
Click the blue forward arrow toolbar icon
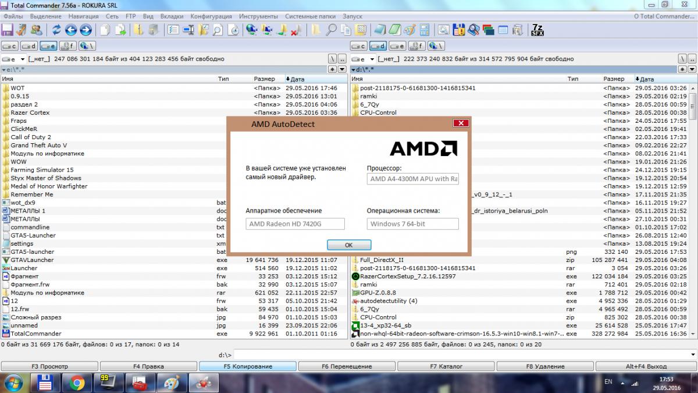click(x=86, y=30)
